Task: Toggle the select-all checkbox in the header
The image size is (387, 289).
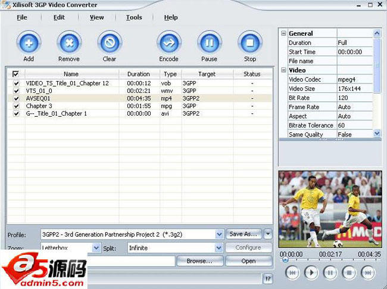Action: (x=15, y=74)
